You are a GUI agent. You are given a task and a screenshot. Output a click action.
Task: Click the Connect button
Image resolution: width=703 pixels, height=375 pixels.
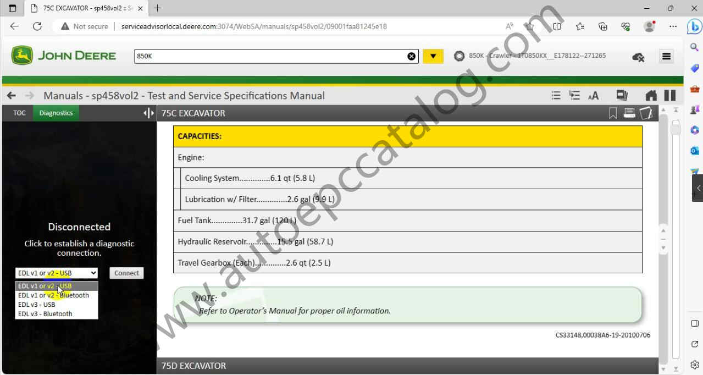click(126, 273)
